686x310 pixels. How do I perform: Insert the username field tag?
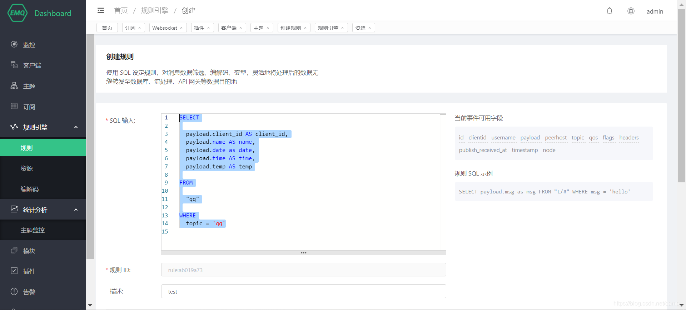pyautogui.click(x=503, y=138)
